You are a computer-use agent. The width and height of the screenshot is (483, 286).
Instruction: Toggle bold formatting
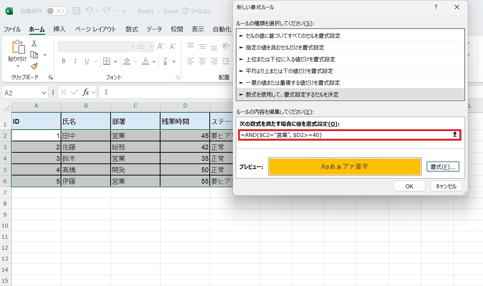coord(63,61)
